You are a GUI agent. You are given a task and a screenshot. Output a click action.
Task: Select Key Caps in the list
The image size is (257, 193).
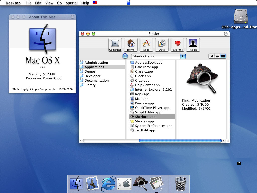point(152,94)
